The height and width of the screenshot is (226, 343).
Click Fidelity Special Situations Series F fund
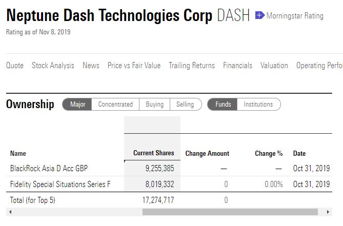click(x=60, y=184)
